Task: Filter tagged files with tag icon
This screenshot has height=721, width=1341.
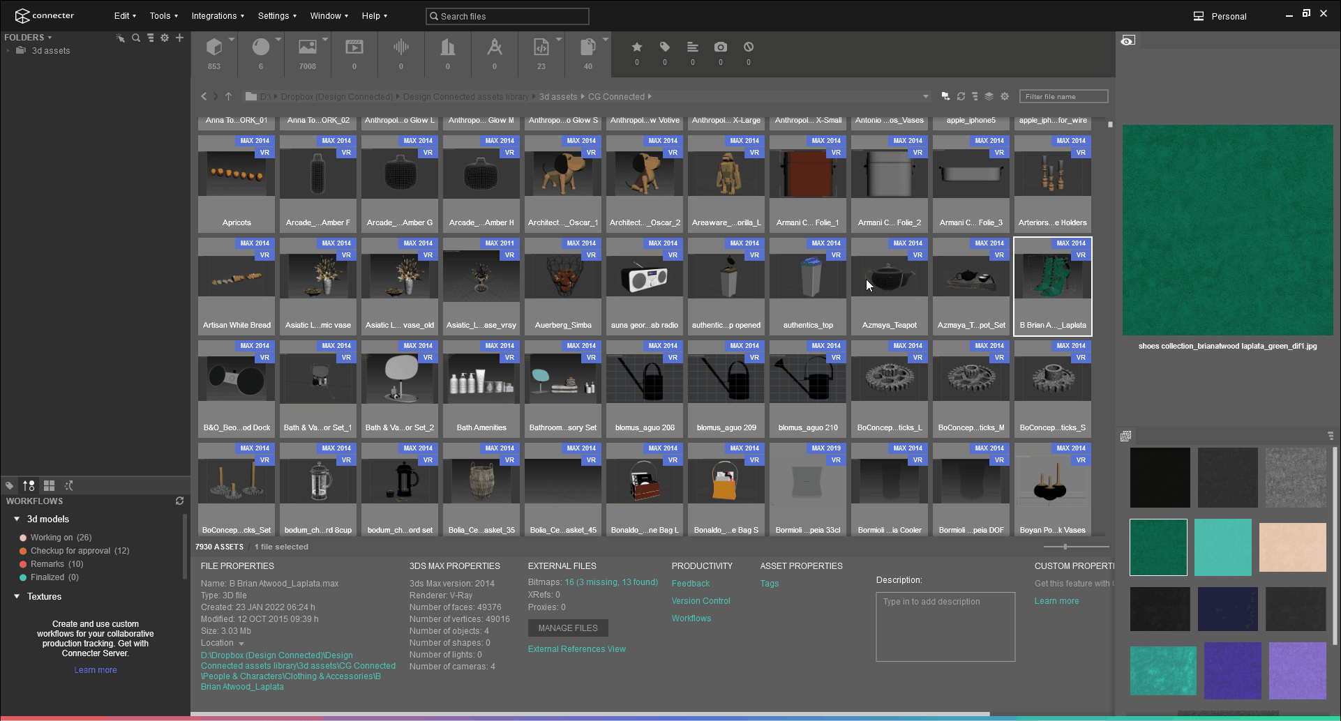Action: click(x=665, y=47)
